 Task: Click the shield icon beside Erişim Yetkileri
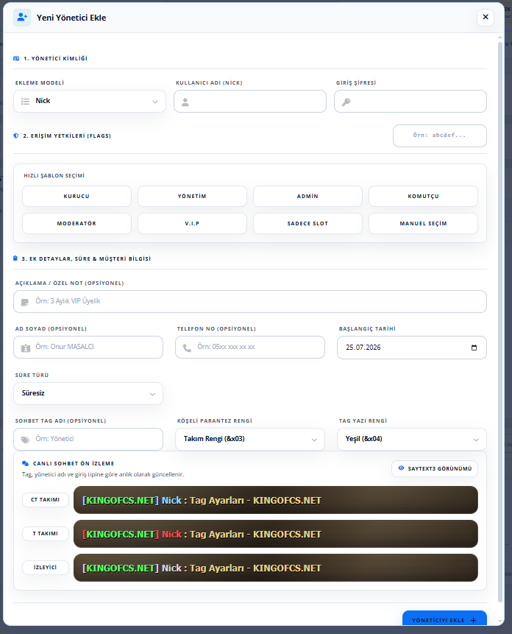click(16, 135)
